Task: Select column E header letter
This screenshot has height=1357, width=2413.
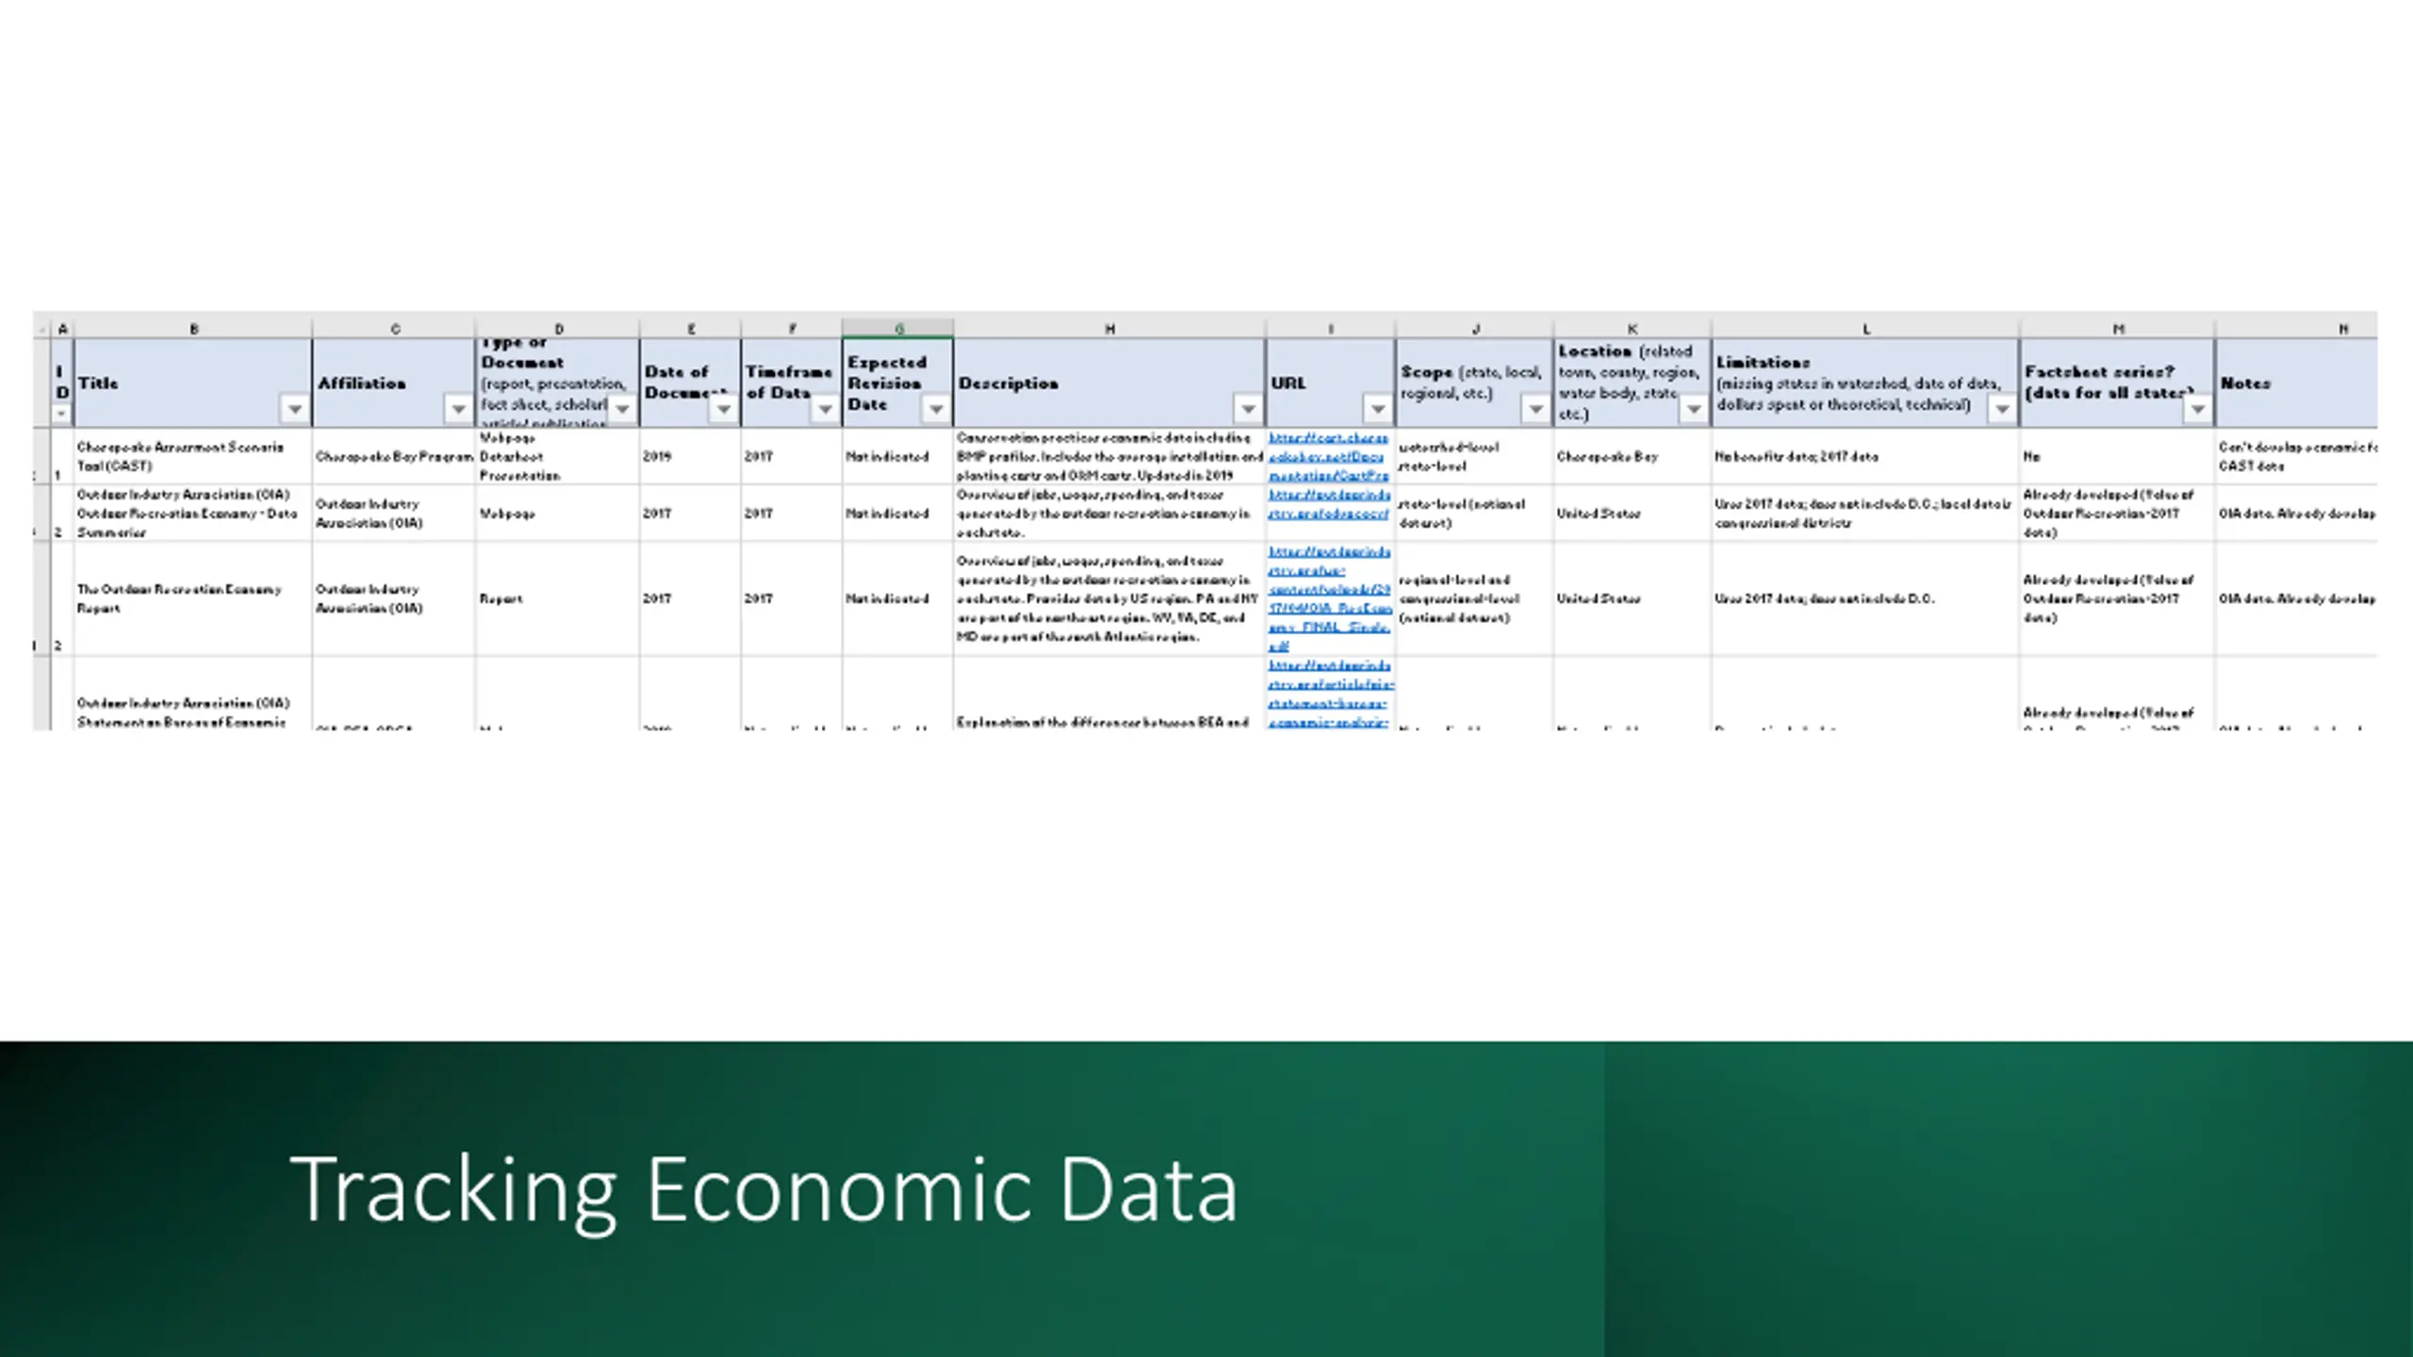Action: [691, 329]
